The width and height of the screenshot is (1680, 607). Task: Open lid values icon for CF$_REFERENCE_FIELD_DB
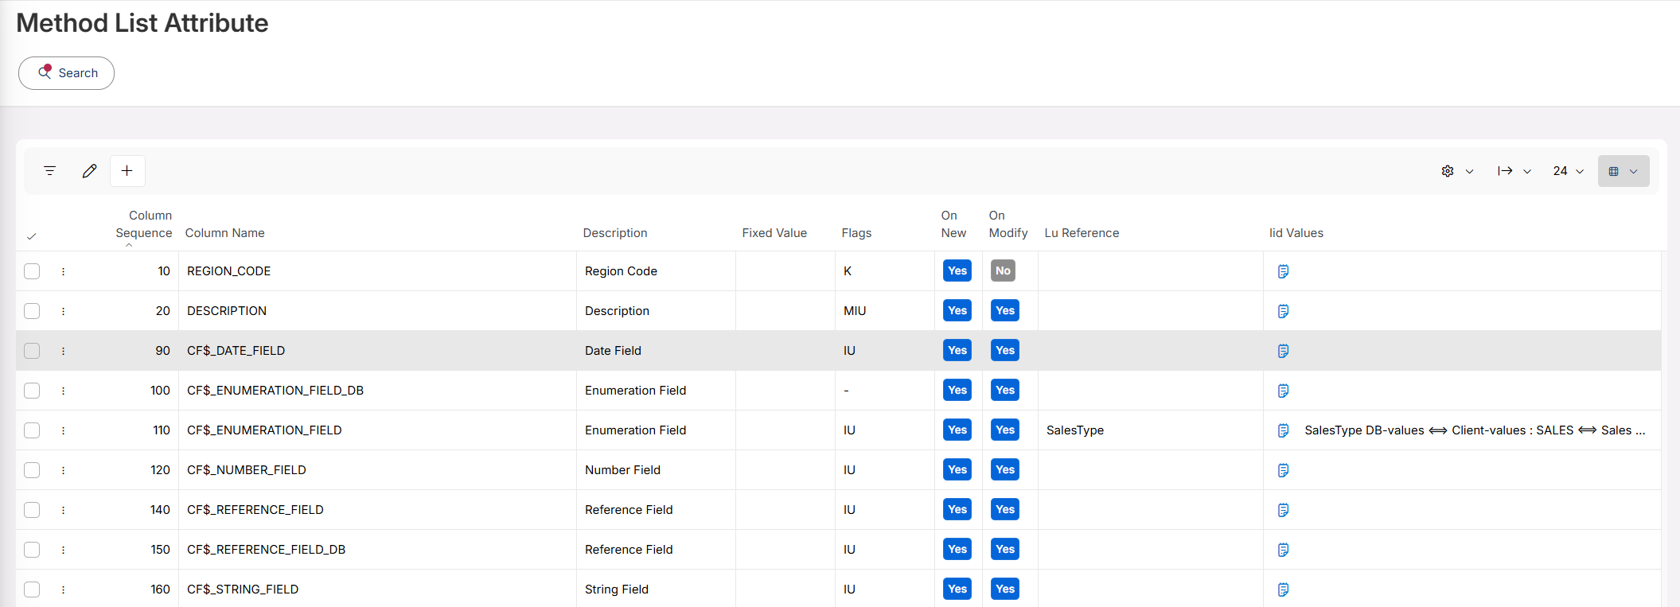(1283, 550)
